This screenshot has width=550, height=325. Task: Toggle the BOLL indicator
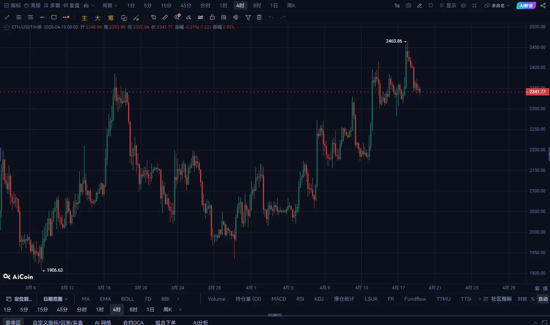coord(128,299)
